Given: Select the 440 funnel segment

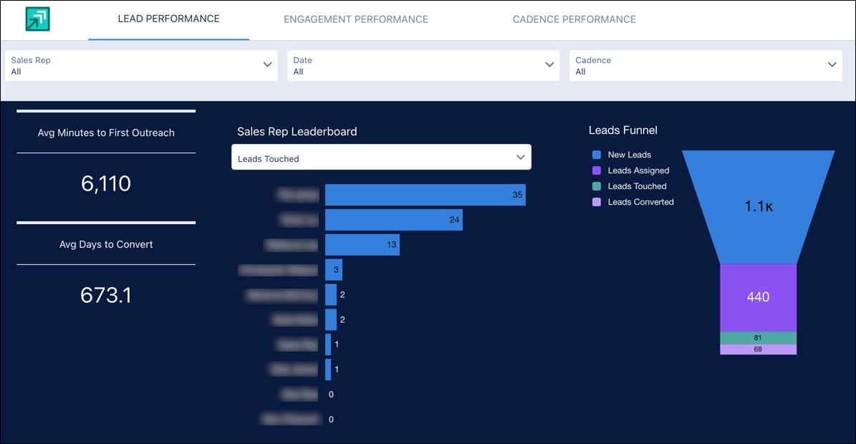Looking at the screenshot, I should point(759,298).
